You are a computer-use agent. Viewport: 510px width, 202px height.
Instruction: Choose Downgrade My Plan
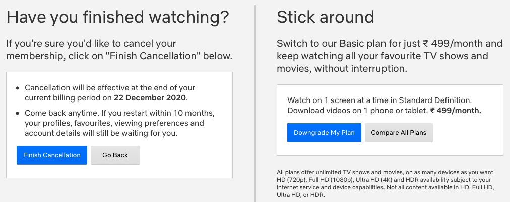coord(324,132)
